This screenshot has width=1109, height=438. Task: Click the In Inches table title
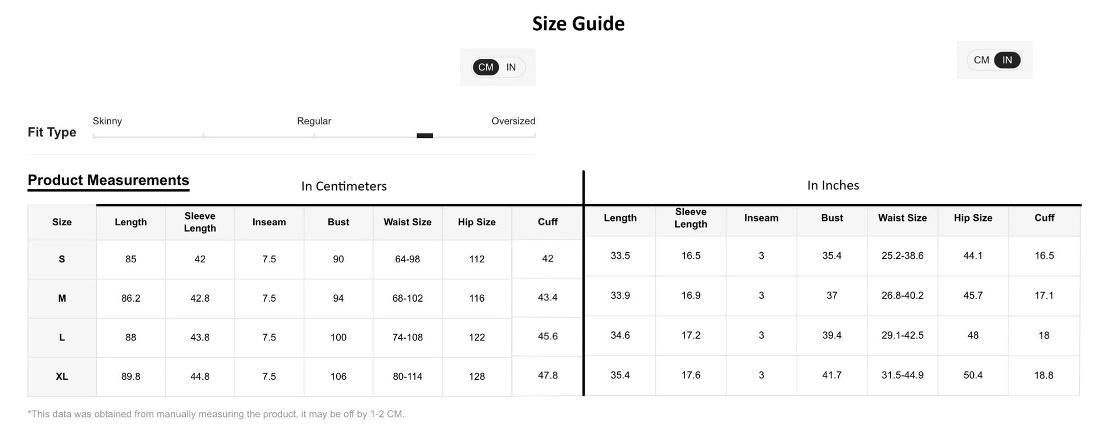[x=833, y=185]
